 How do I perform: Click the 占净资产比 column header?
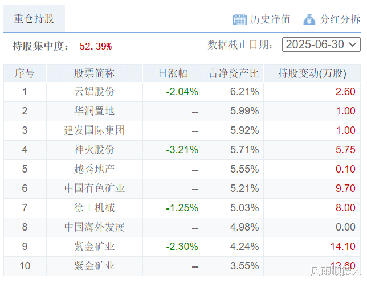(234, 73)
